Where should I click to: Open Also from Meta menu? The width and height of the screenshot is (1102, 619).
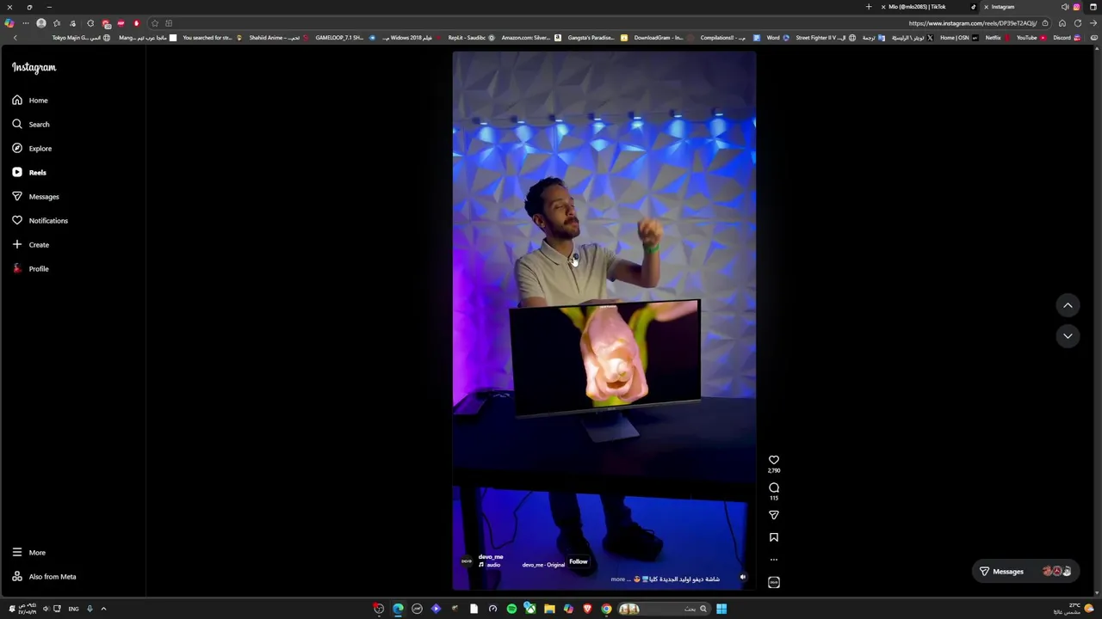(x=44, y=577)
